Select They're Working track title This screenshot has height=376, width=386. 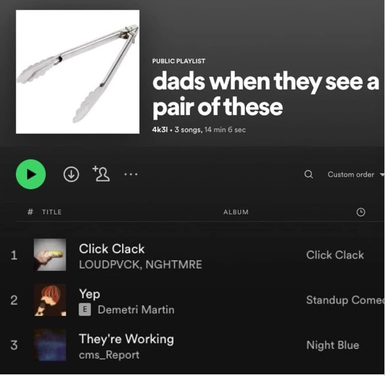pos(126,339)
